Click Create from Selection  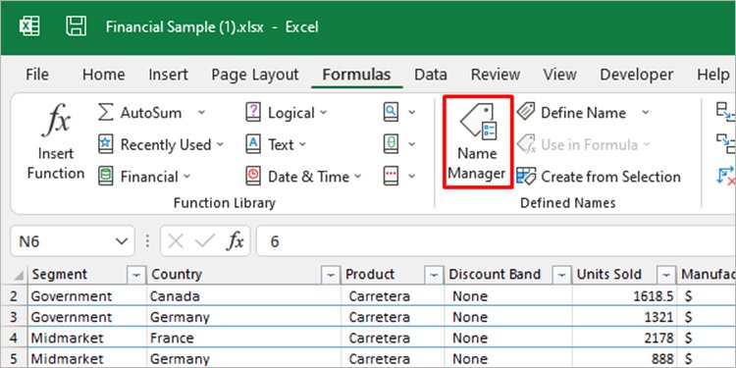[599, 177]
